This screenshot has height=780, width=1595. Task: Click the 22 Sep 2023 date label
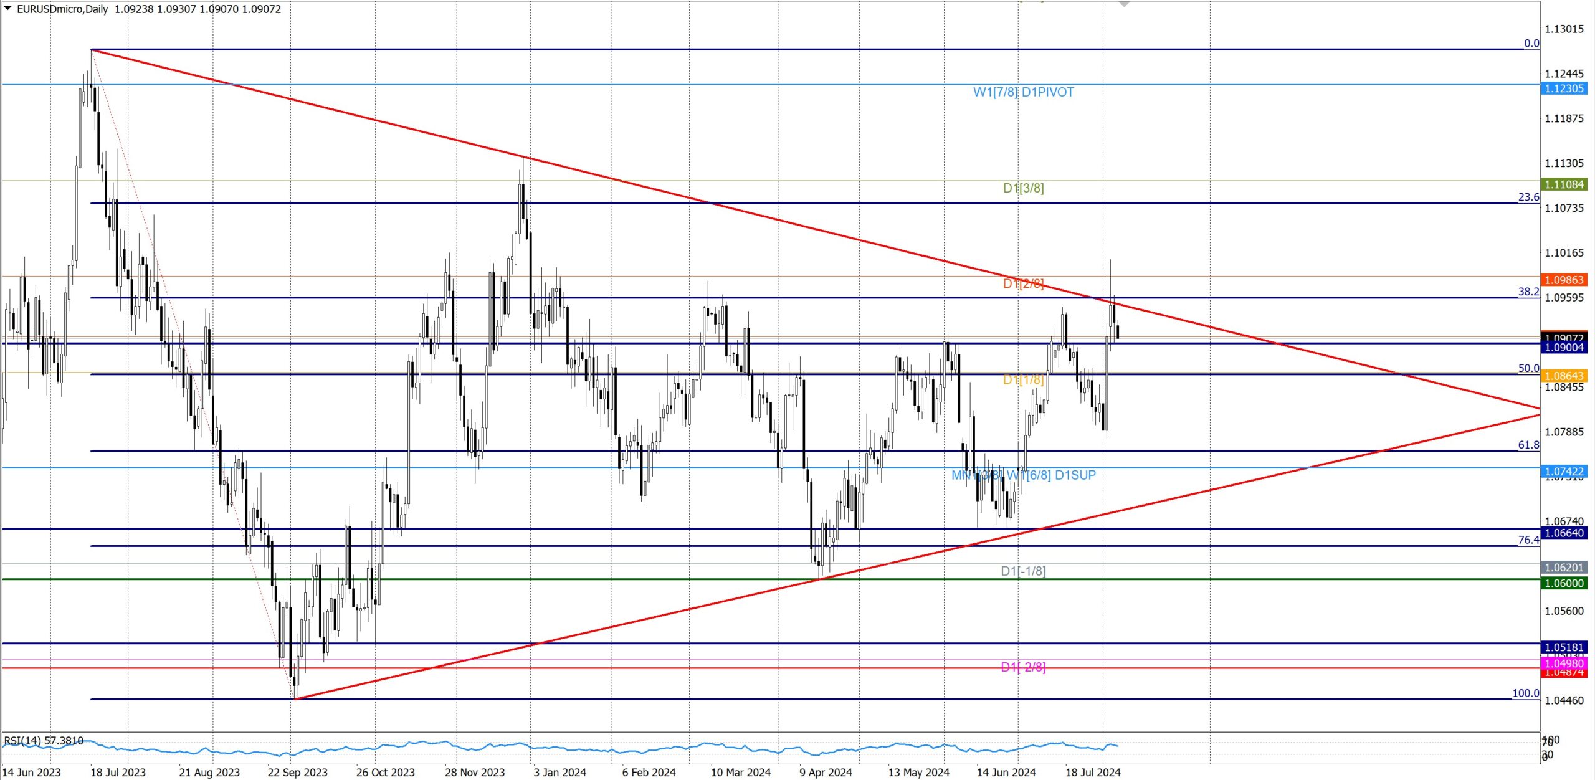click(297, 772)
